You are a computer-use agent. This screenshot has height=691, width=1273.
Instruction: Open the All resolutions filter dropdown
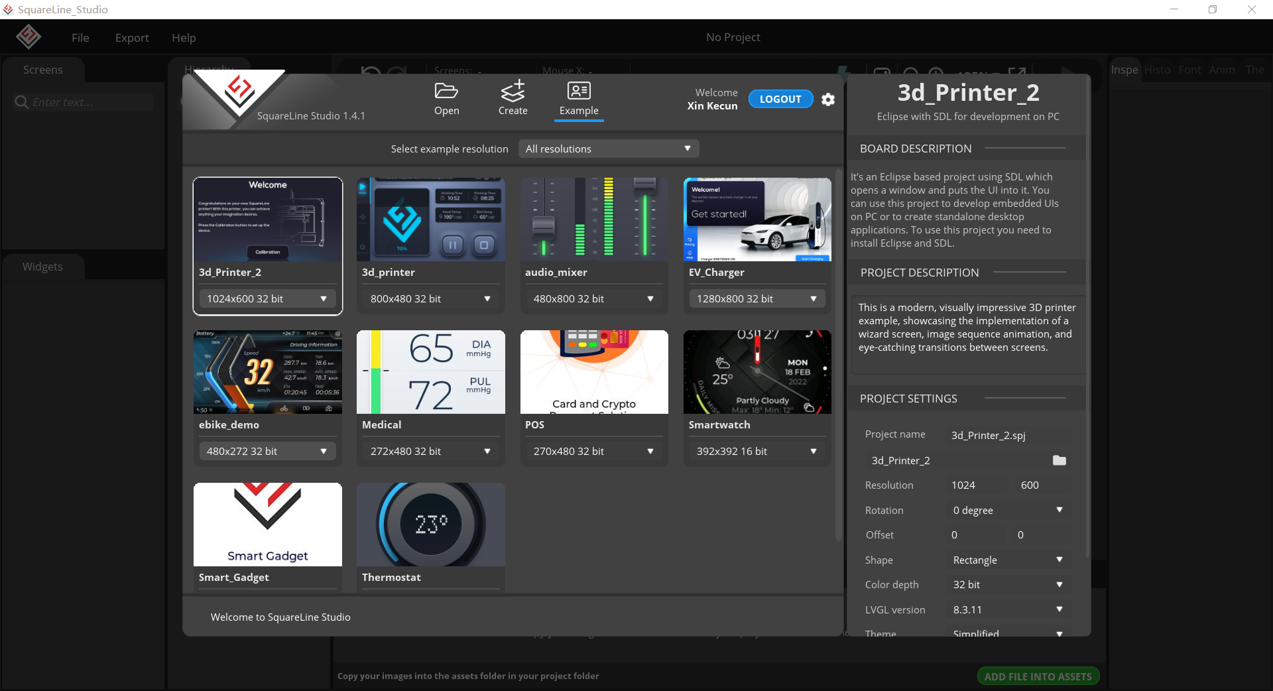pyautogui.click(x=608, y=149)
